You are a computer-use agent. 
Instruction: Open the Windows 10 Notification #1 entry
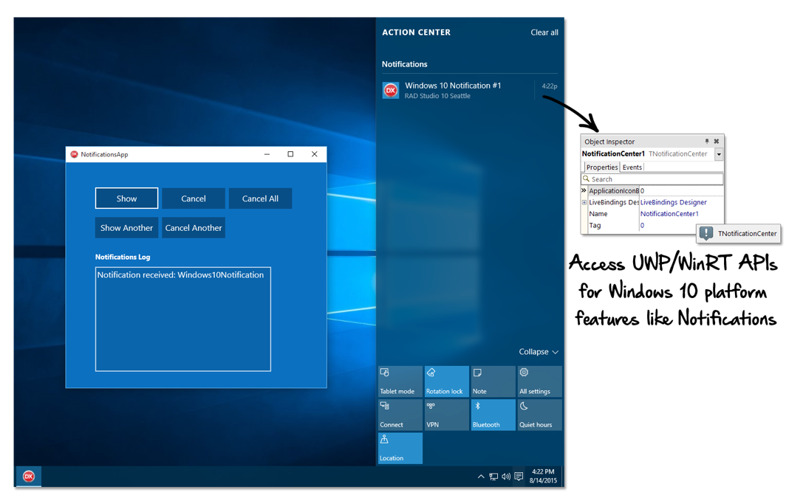pyautogui.click(x=469, y=90)
